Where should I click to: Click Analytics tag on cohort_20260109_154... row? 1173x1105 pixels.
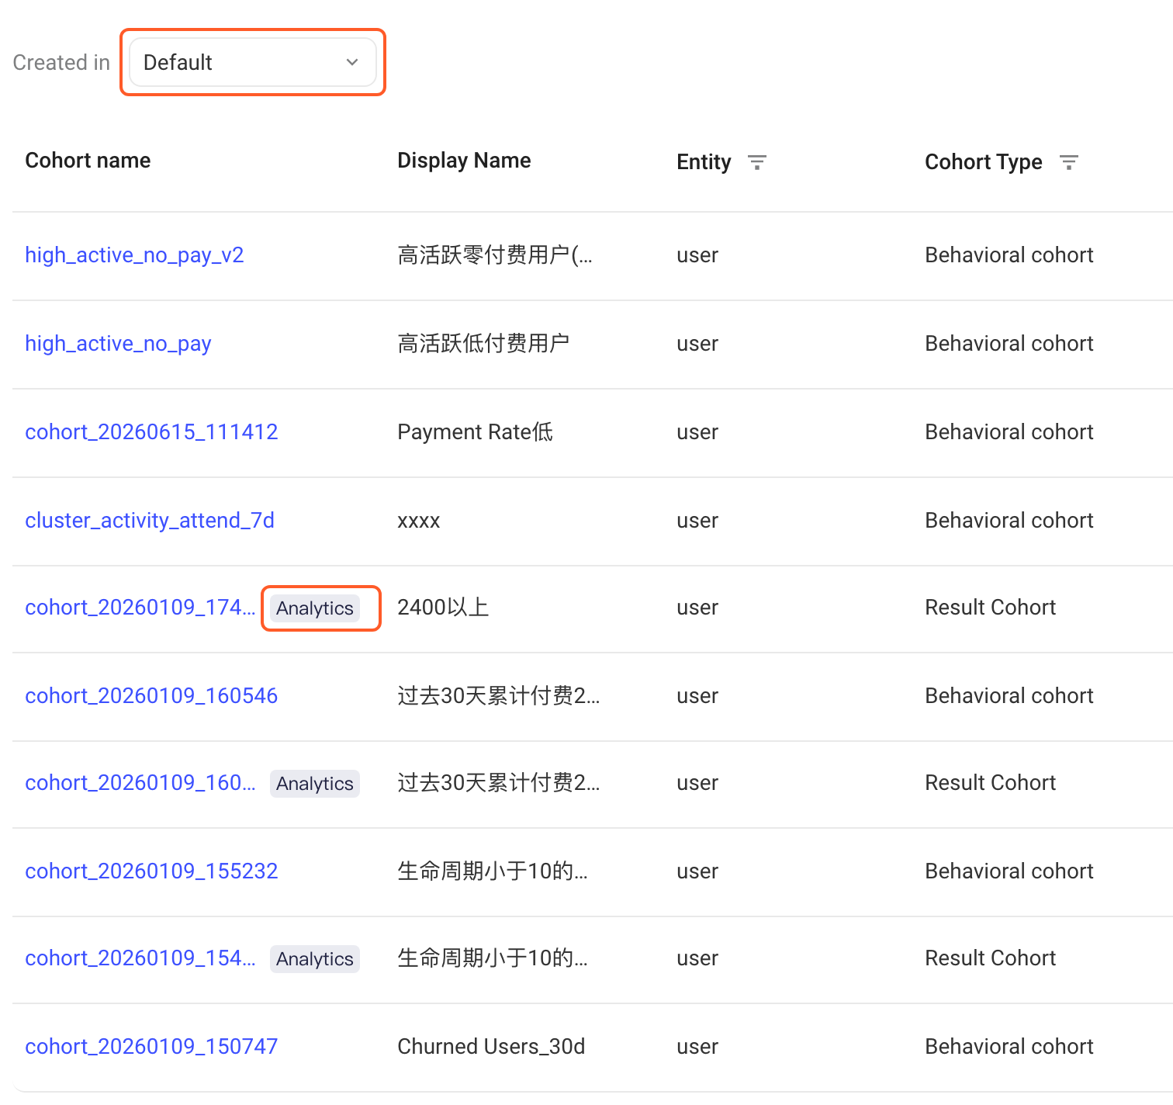pyautogui.click(x=315, y=959)
